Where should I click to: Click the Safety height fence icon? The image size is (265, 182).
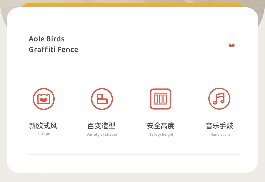tap(161, 99)
